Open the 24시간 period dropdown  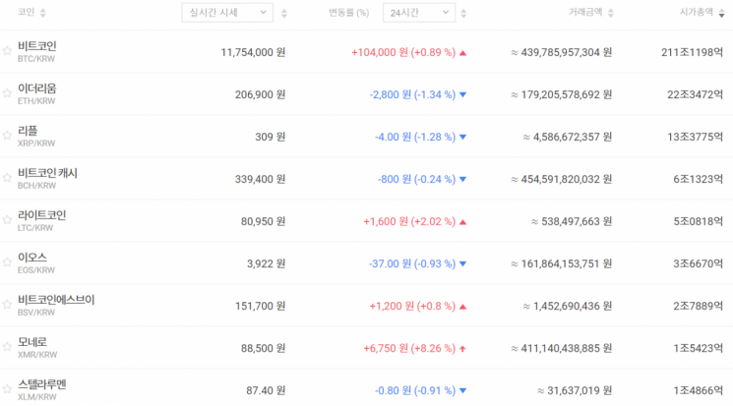pos(419,13)
